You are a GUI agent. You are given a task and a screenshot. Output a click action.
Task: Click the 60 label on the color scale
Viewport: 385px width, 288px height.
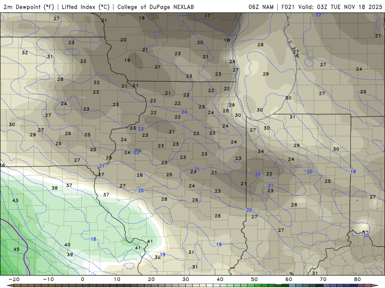click(x=289, y=279)
